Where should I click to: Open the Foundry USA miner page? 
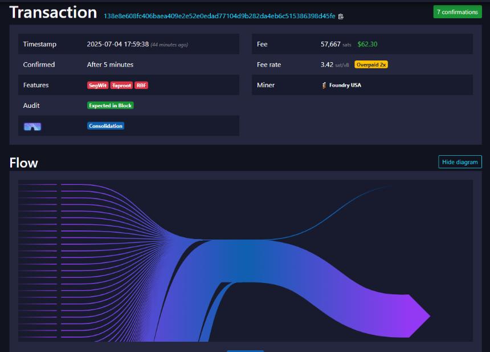[x=345, y=85]
